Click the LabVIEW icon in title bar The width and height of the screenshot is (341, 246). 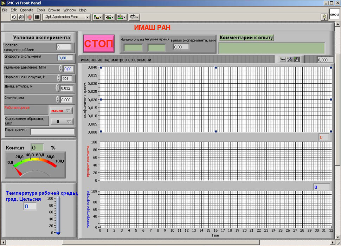3,3
